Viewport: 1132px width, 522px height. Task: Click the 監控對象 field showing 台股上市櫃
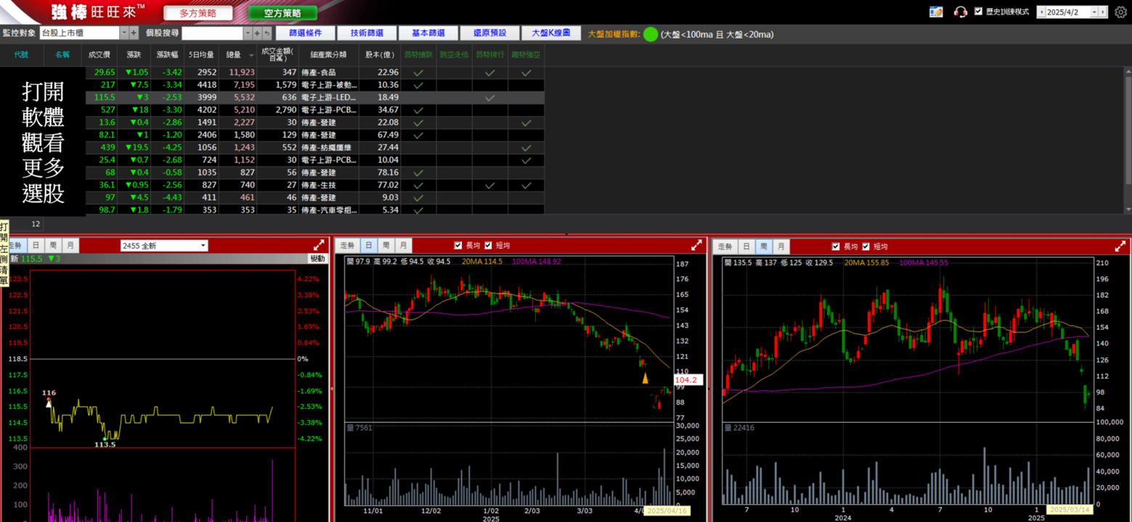(x=79, y=33)
